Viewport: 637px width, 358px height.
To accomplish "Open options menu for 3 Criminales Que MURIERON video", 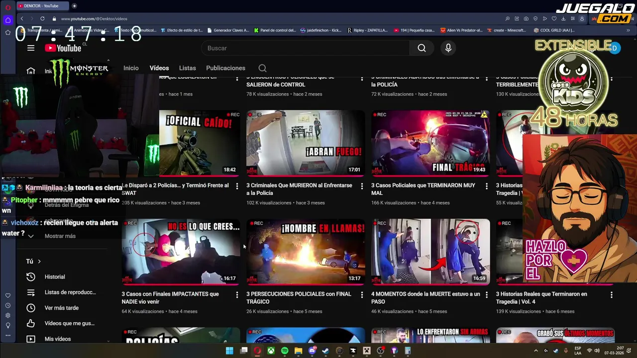I will coord(362,186).
